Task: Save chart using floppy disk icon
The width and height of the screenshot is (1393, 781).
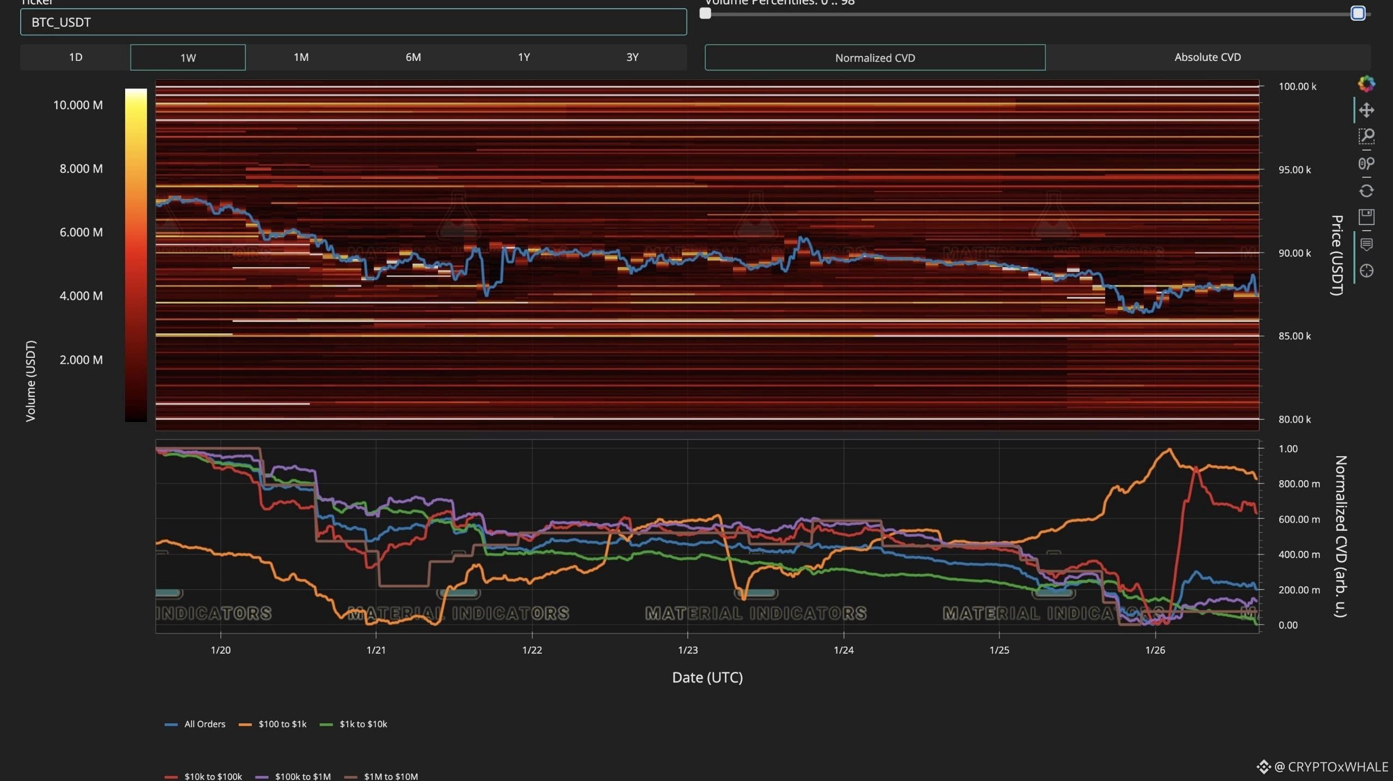Action: point(1366,217)
